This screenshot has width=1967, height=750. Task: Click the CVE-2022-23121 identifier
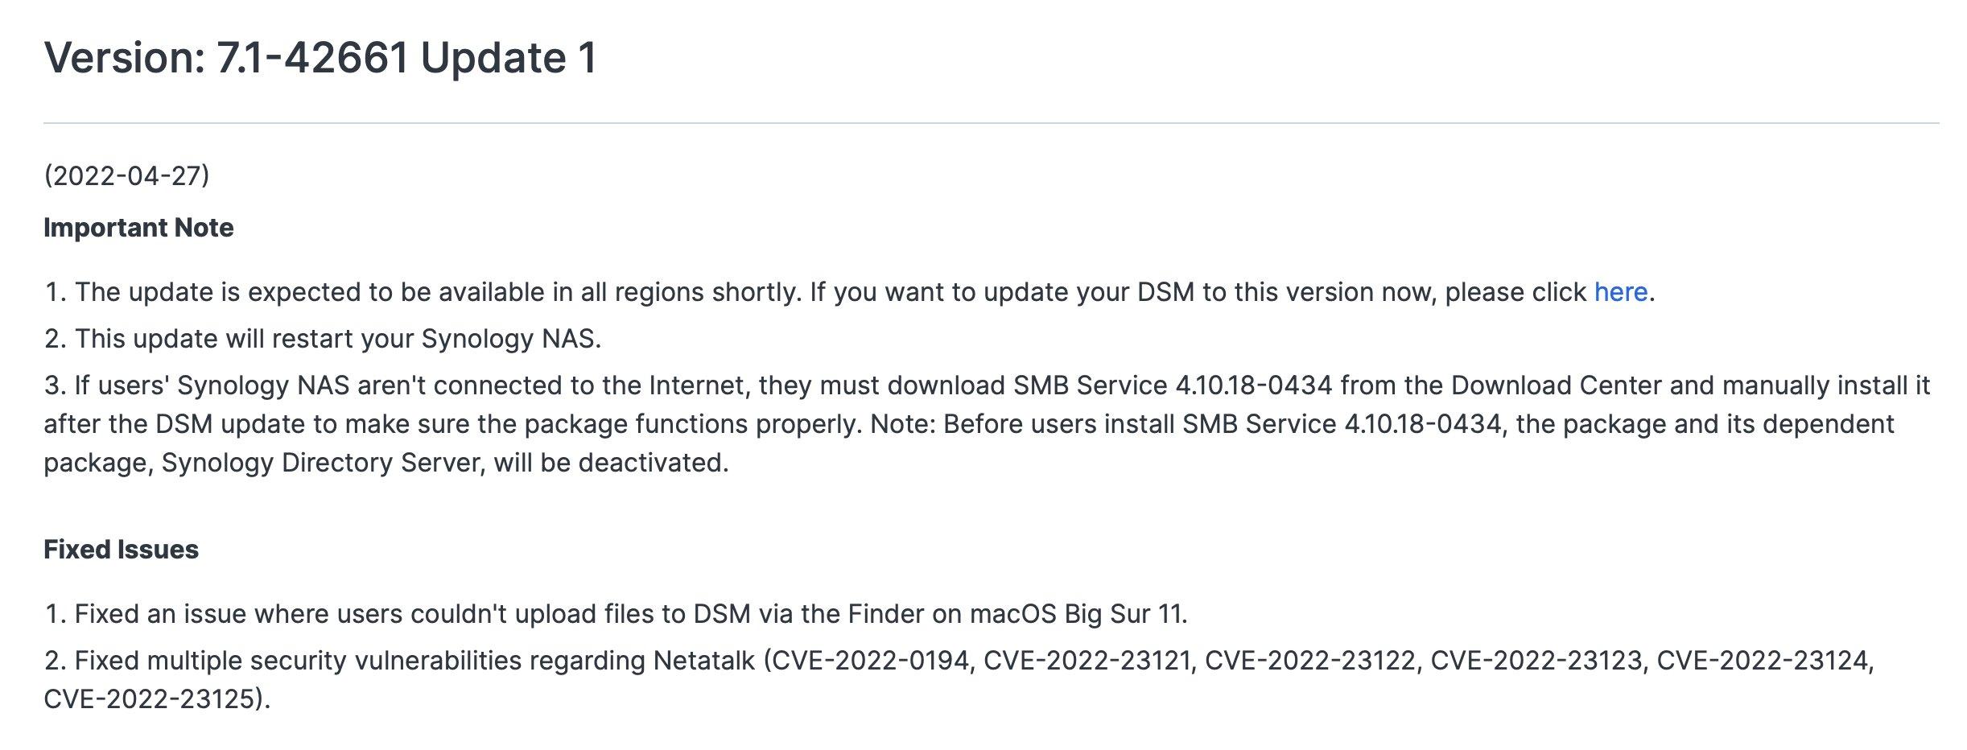[1087, 661]
